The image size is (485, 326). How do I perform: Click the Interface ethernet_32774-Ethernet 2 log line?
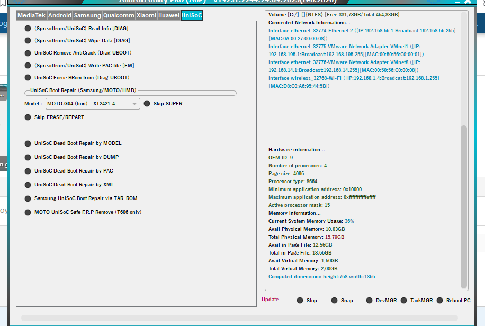tap(362, 34)
